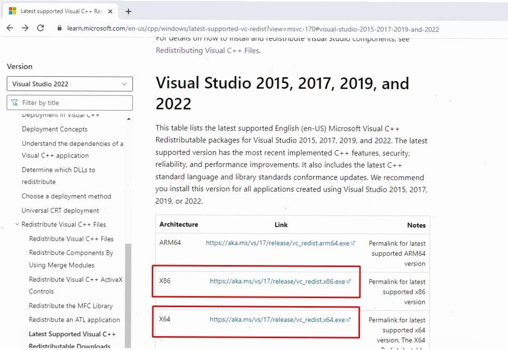
Task: Focus the Filter by title field
Action: 70,103
